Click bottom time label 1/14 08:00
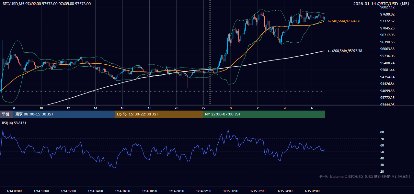The height and width of the screenshot is (194, 414). (x=14, y=191)
